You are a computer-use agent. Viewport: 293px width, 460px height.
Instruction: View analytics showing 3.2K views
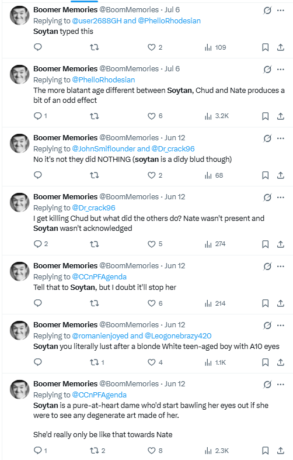(217, 116)
